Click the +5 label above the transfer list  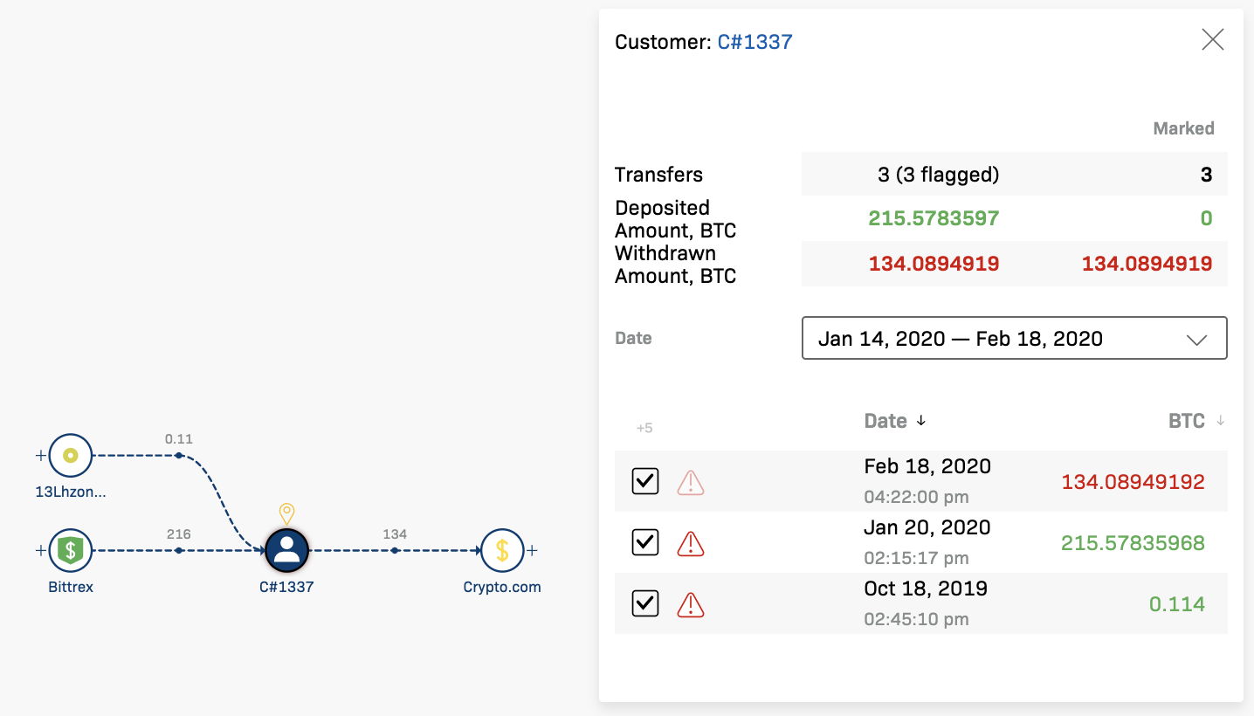[x=645, y=428]
